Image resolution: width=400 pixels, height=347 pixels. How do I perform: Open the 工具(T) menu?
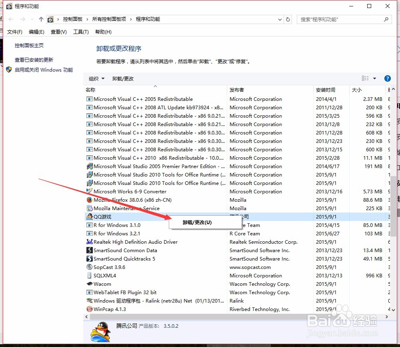[81, 32]
